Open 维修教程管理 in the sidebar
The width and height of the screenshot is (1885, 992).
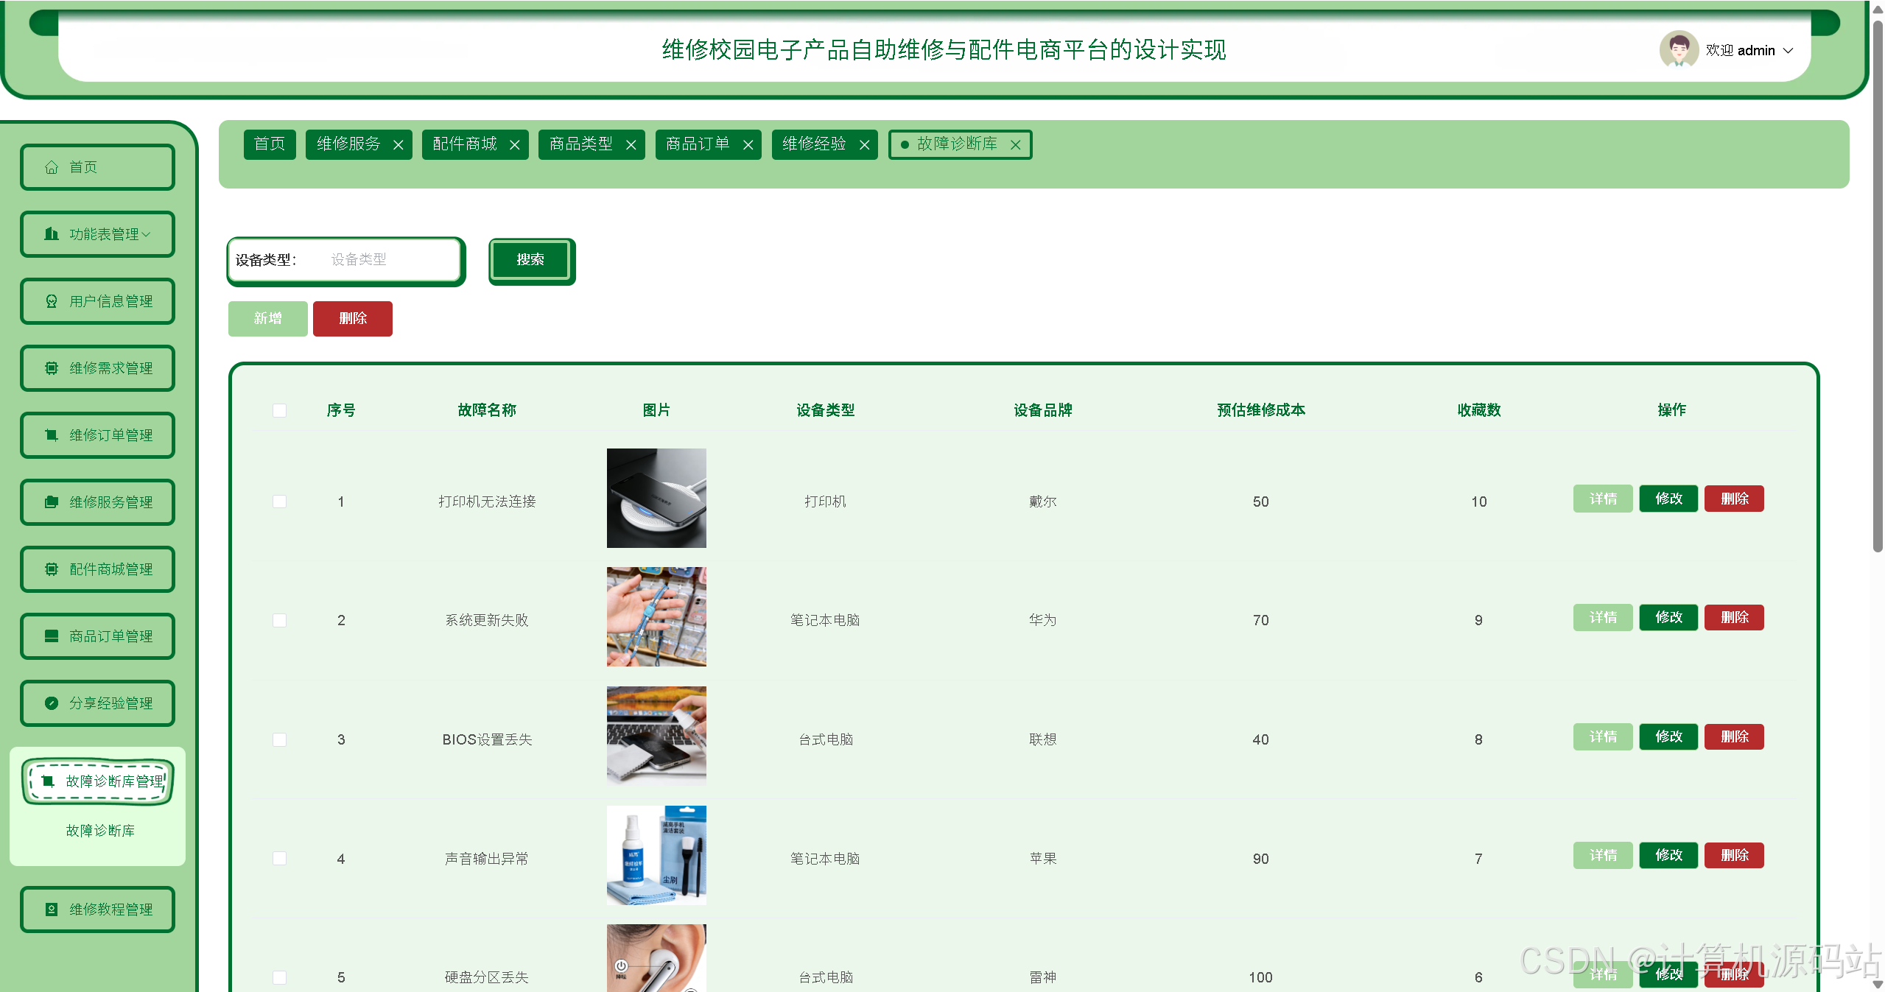pos(98,910)
